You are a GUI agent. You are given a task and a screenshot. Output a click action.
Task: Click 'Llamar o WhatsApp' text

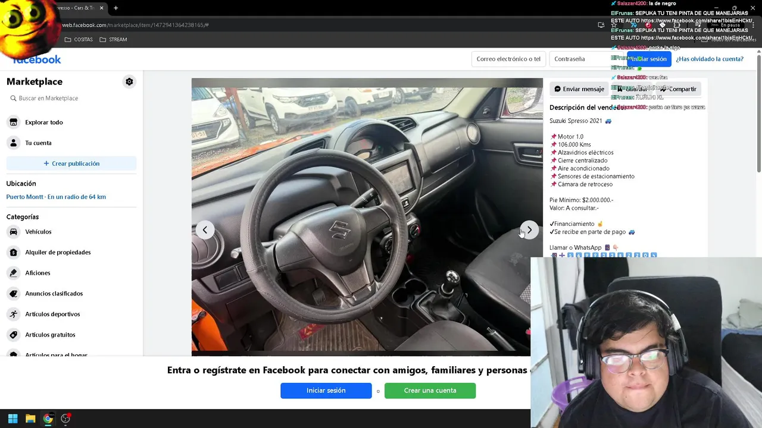pos(575,248)
